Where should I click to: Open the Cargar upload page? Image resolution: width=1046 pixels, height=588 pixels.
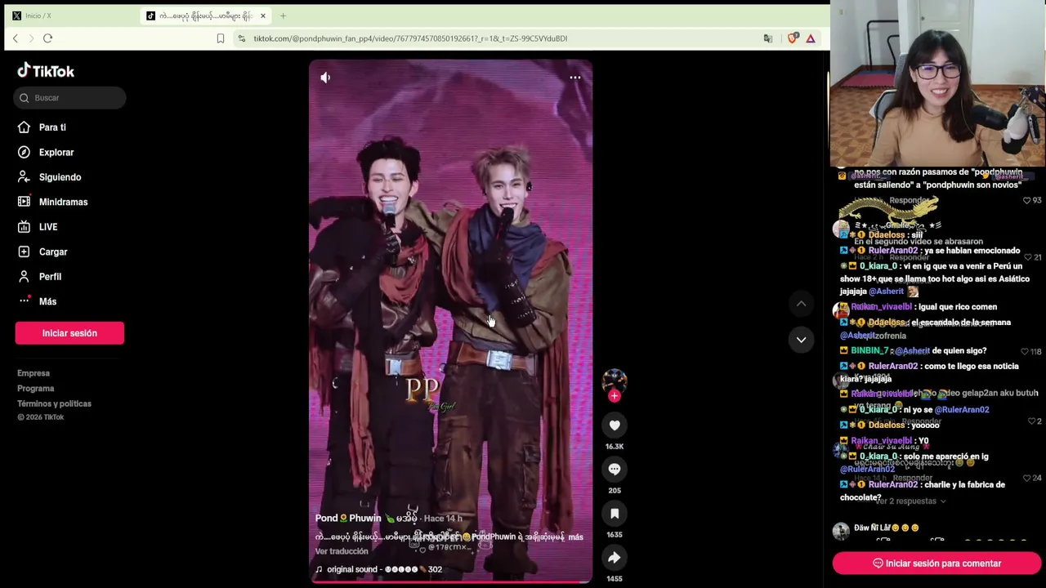point(53,252)
